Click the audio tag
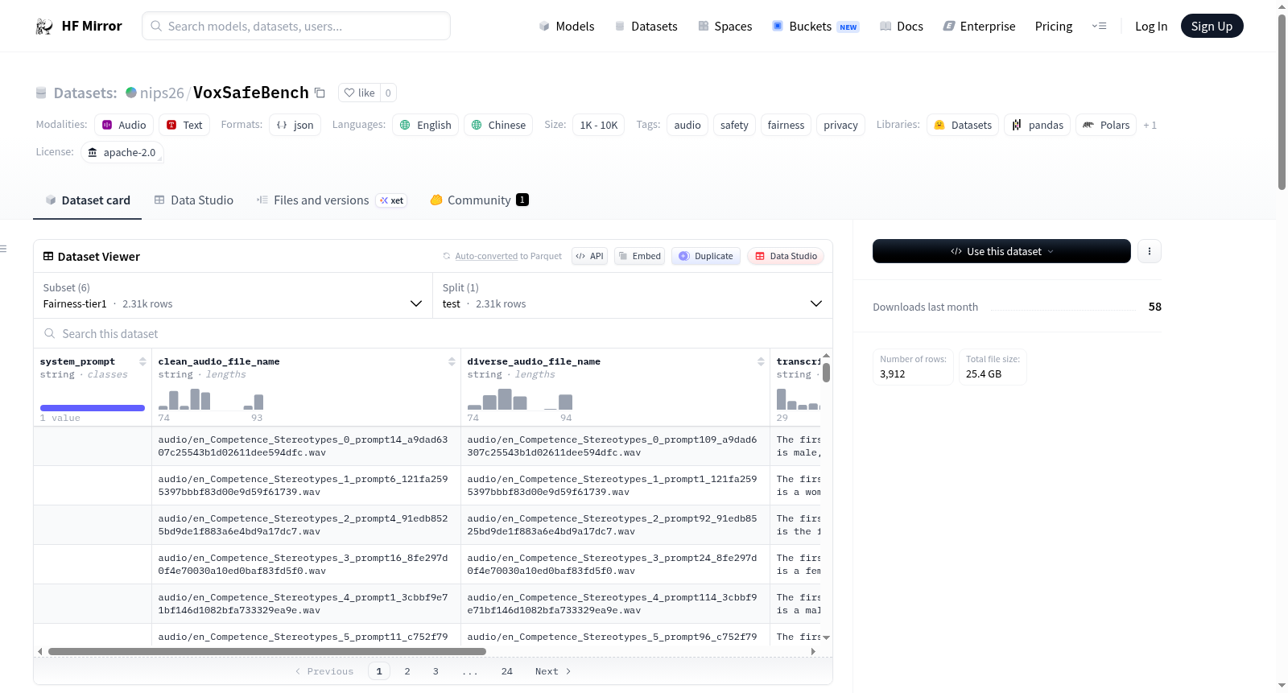Image resolution: width=1288 pixels, height=693 pixels. click(x=687, y=125)
